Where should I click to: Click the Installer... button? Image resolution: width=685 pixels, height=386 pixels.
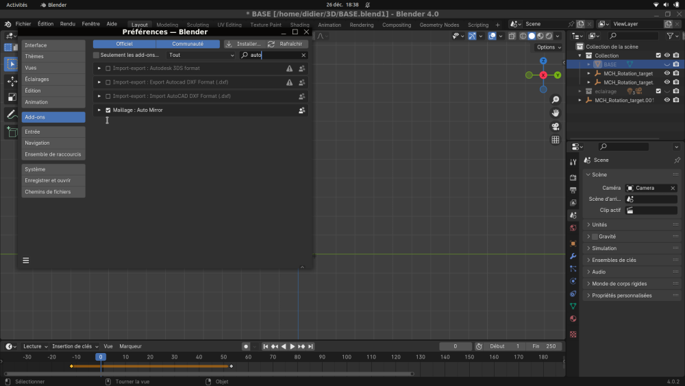tap(243, 44)
